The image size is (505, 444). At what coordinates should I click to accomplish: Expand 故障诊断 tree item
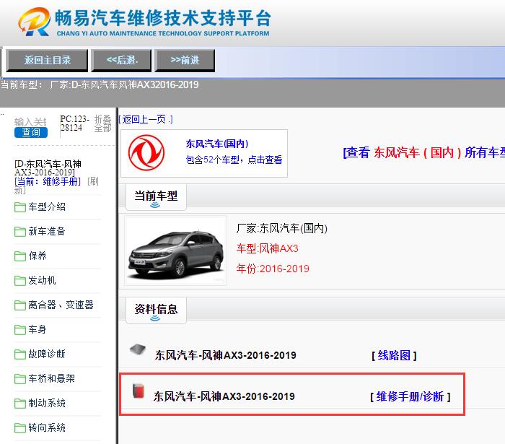(x=47, y=354)
